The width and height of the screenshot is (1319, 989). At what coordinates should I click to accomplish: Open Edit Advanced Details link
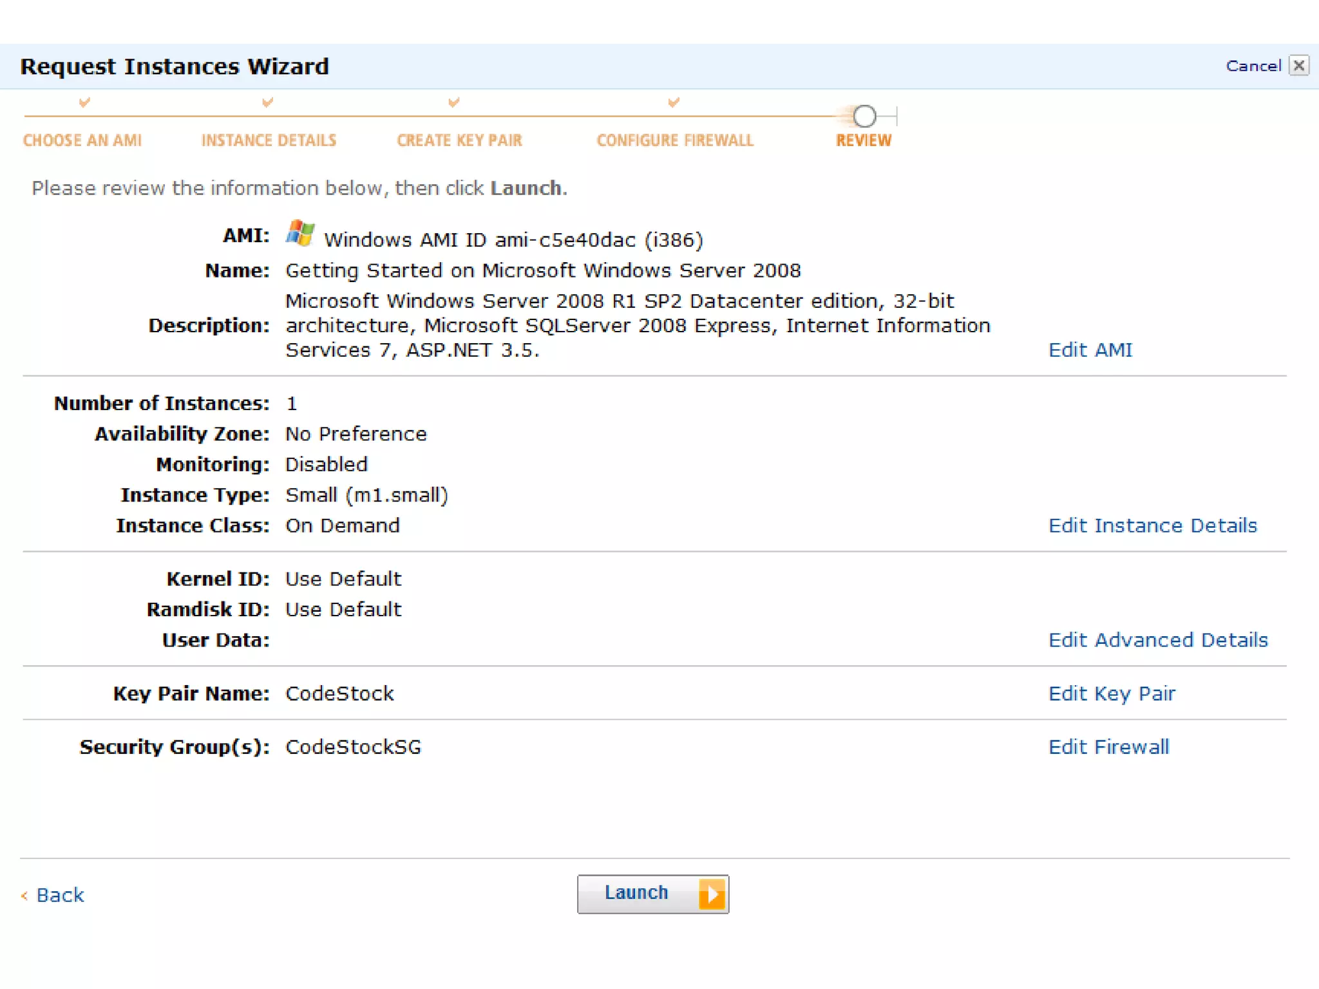tap(1157, 640)
